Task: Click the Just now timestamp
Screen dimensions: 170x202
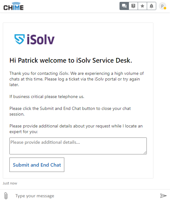Action: 10,183
